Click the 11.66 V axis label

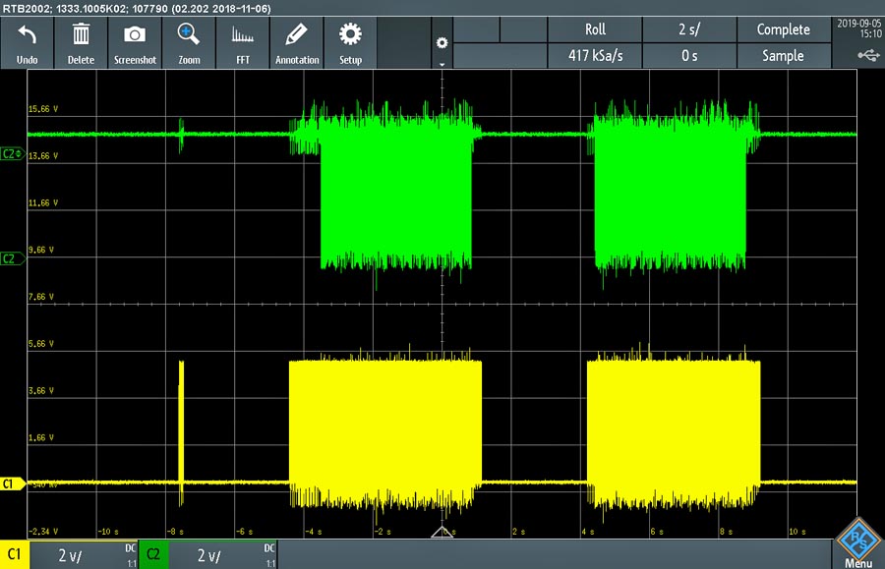coord(43,203)
